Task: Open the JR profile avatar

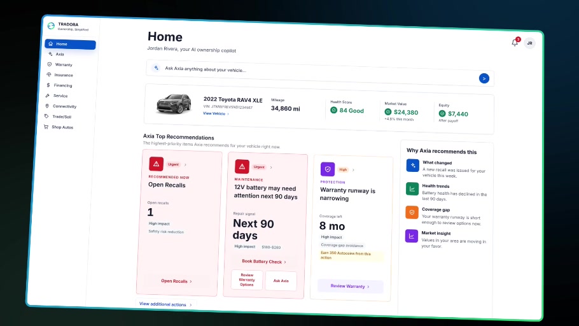Action: pyautogui.click(x=529, y=43)
